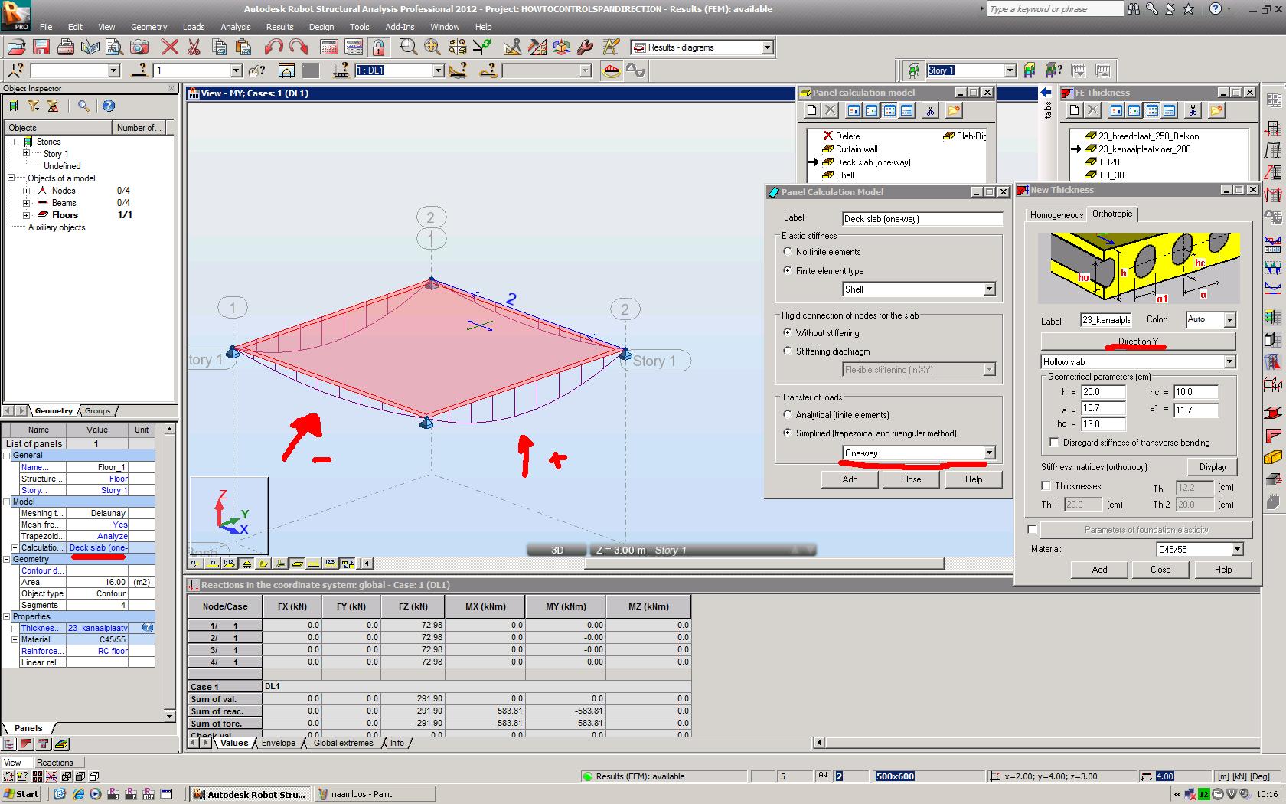1286x804 pixels.
Task: Click the red X Delete icon in the toolbar
Action: [169, 47]
